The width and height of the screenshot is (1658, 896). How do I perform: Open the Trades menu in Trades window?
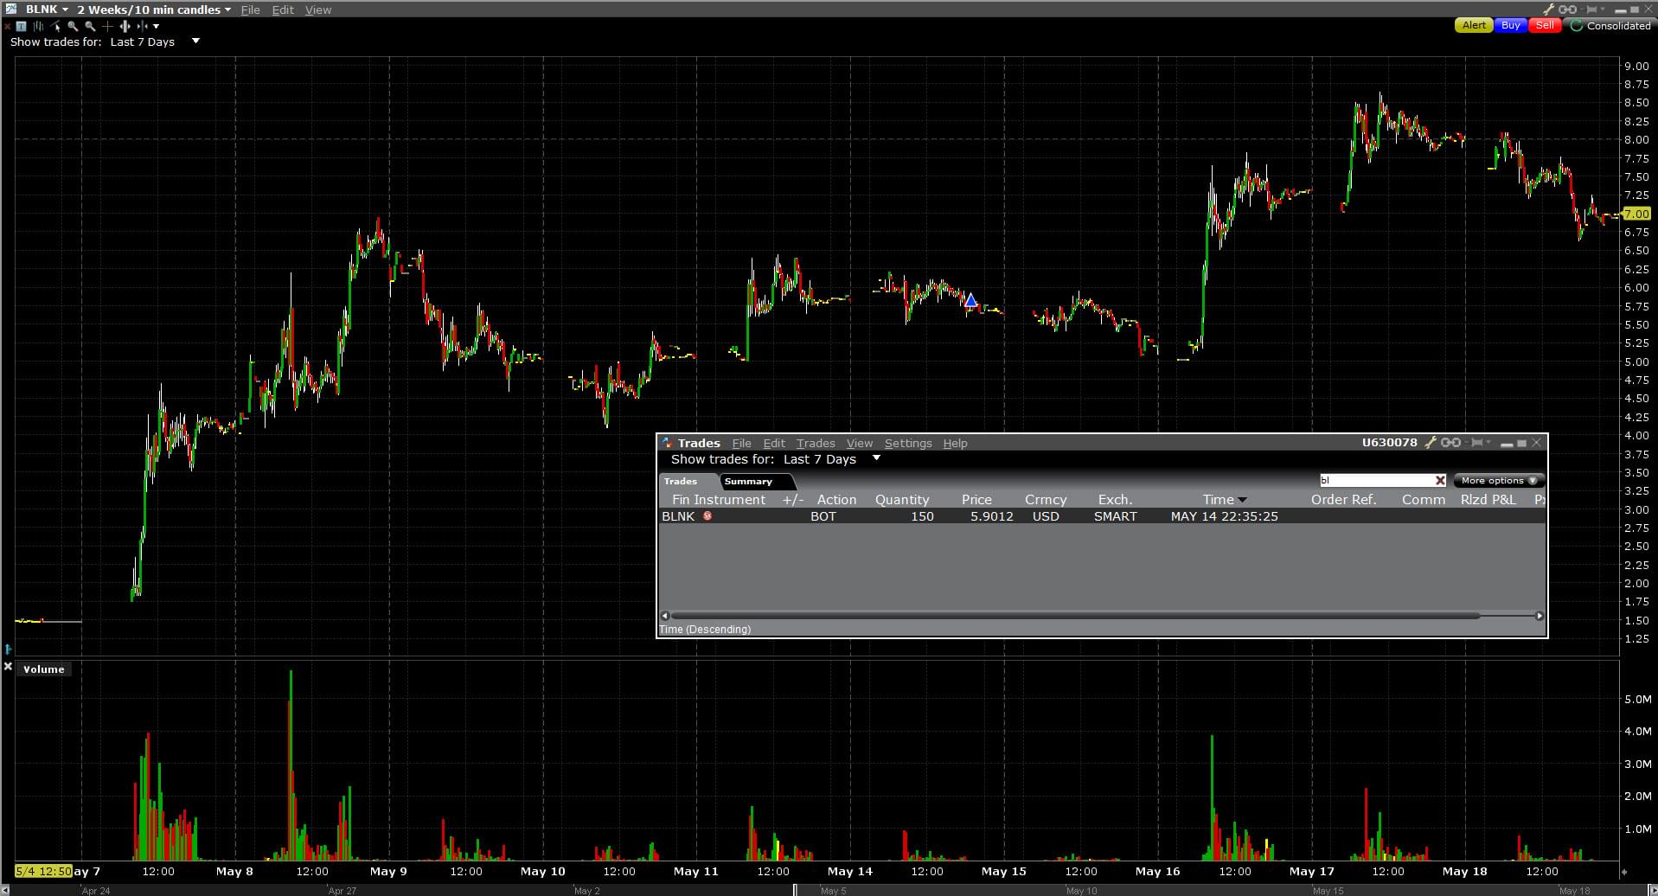point(816,443)
